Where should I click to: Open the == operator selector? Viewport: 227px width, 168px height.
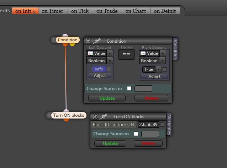coord(126,54)
